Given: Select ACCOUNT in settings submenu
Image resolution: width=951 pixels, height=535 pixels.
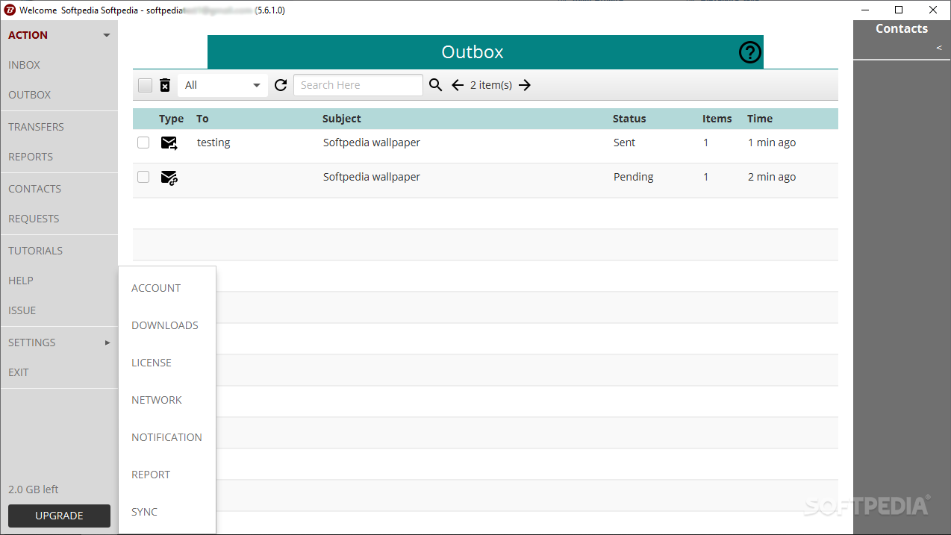Looking at the screenshot, I should pos(156,288).
